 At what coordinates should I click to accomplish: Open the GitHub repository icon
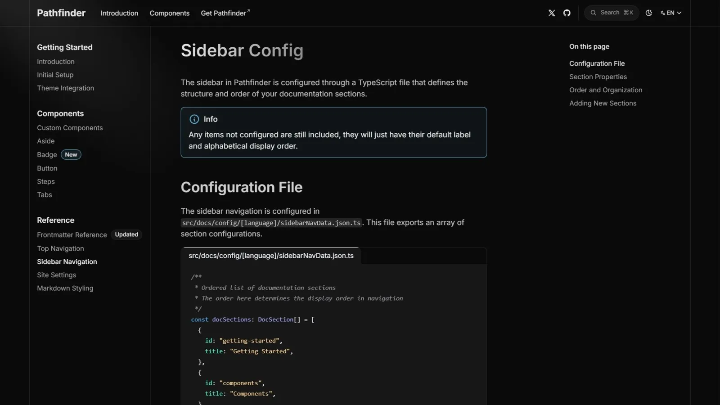567,13
